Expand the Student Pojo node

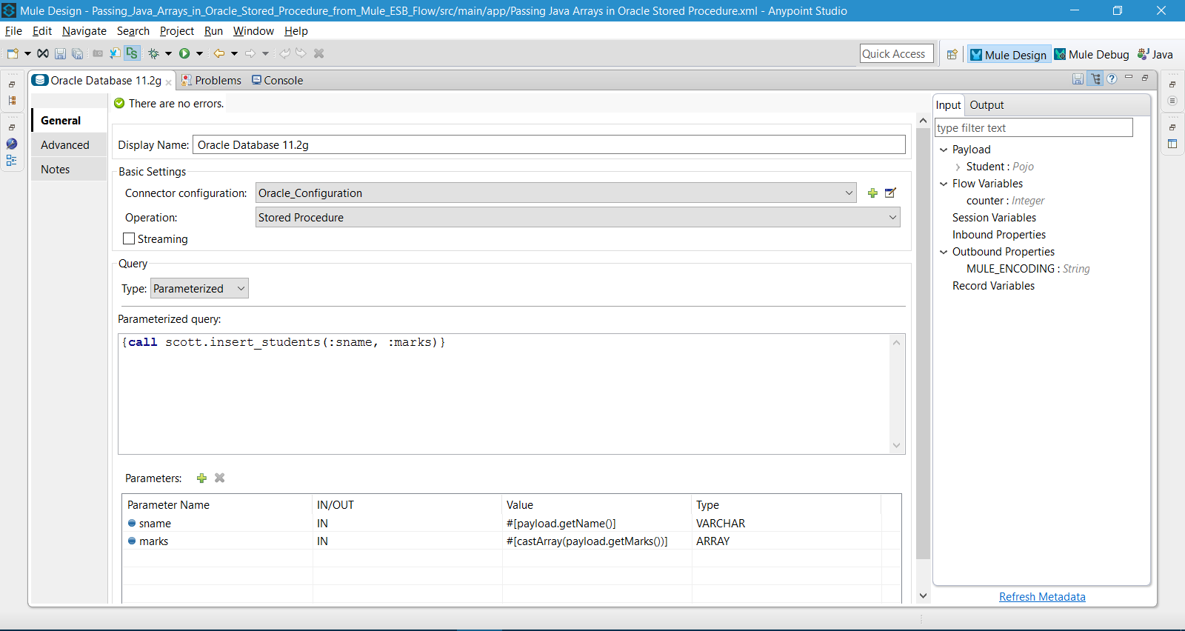point(958,167)
